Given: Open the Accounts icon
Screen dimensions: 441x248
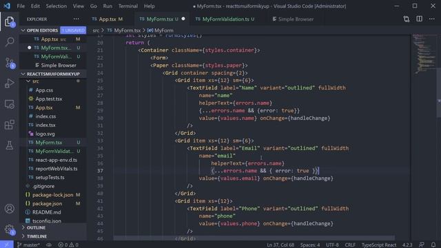Looking at the screenshot, I should [x=9, y=209].
